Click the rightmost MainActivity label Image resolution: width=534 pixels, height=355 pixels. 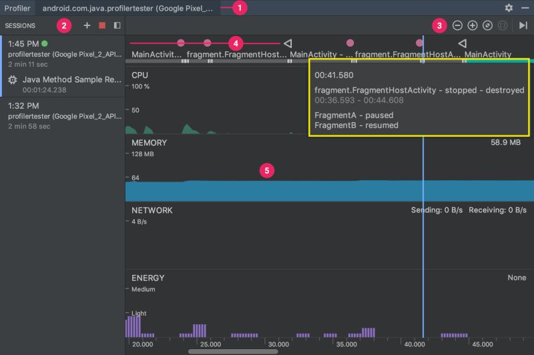tap(488, 55)
